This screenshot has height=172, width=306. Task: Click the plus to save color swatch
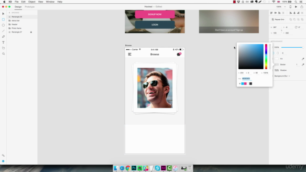[240, 84]
